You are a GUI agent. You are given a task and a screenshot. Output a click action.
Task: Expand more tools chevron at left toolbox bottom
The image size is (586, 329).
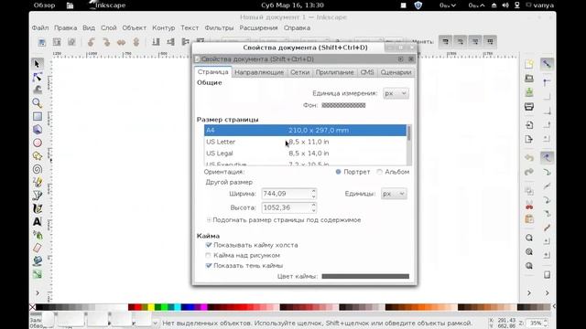pos(38,292)
